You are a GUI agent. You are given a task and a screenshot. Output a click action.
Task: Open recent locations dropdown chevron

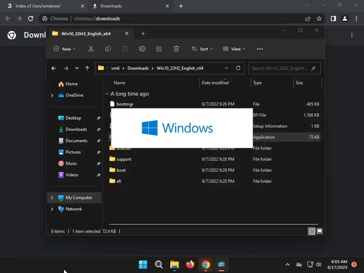click(x=77, y=68)
